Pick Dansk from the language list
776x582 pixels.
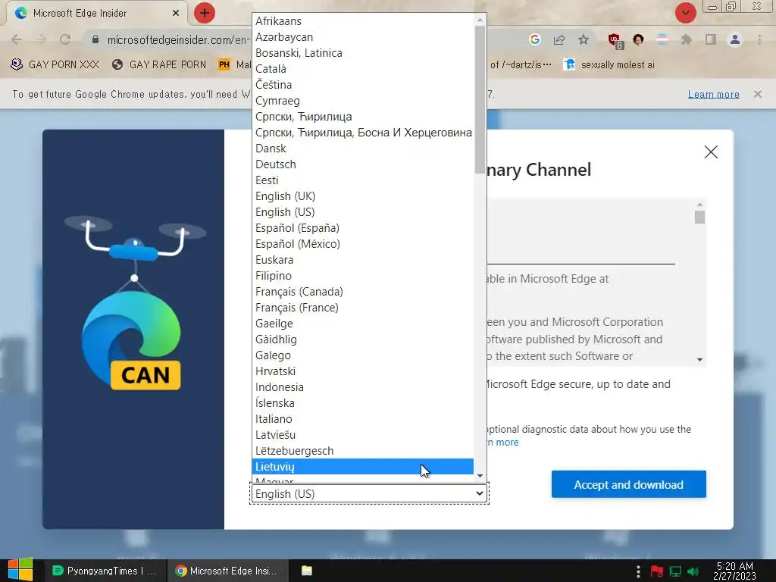click(x=363, y=149)
